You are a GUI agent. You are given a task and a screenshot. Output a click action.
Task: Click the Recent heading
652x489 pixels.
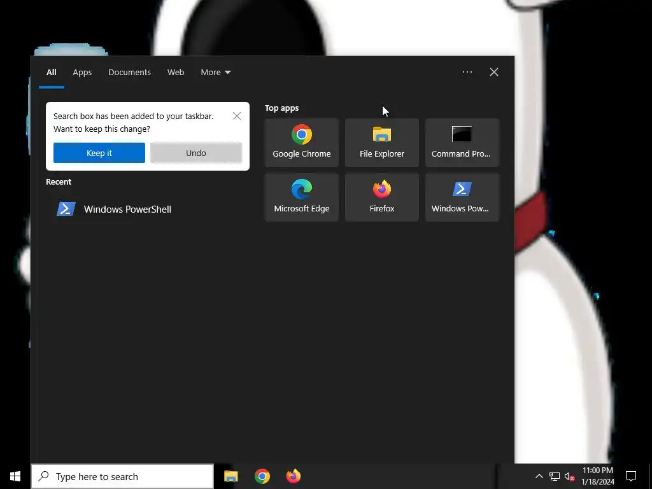(x=59, y=181)
